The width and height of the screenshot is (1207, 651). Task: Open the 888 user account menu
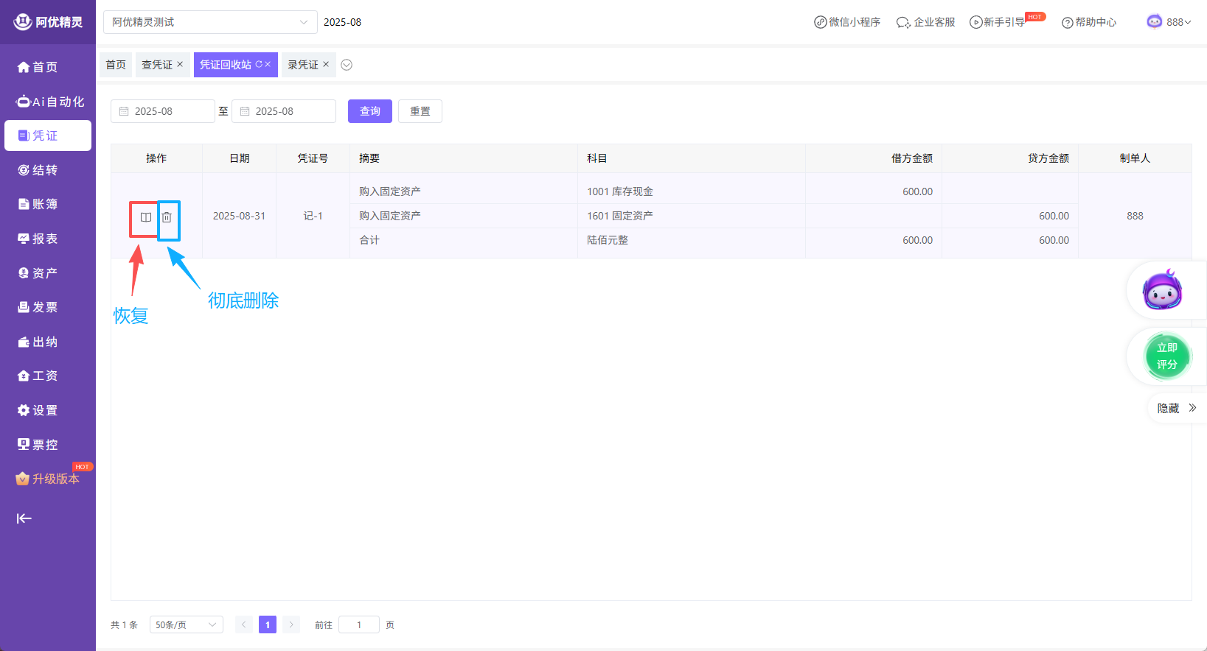tap(1169, 22)
